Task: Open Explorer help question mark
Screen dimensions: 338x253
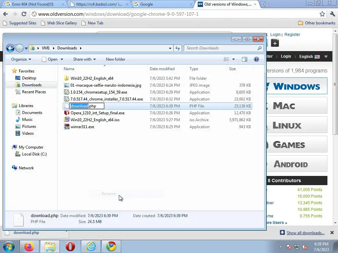Action: coord(256,59)
